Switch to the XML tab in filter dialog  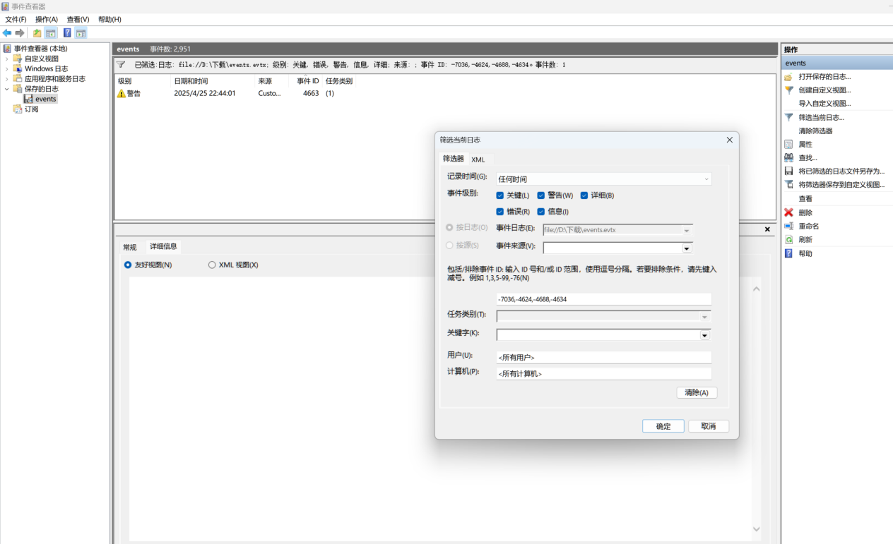478,159
